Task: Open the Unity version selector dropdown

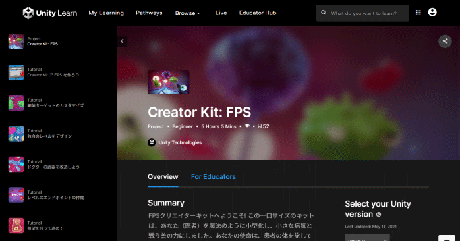Action: (367, 238)
